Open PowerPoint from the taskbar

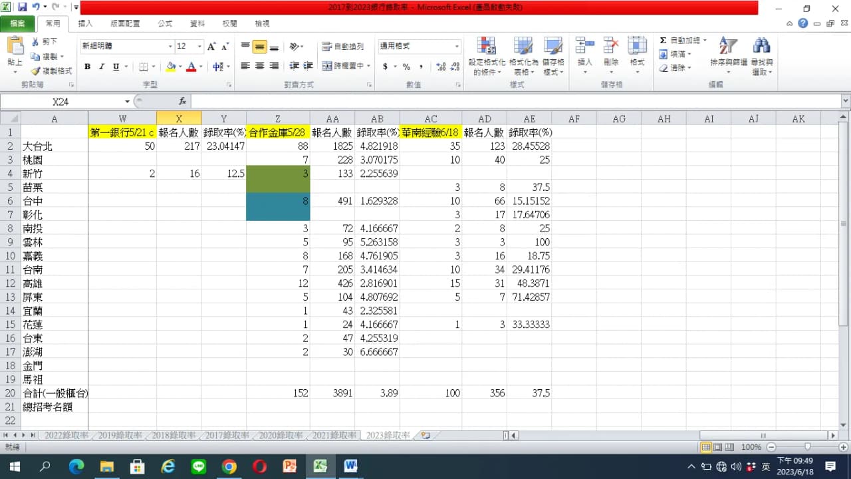pos(290,466)
